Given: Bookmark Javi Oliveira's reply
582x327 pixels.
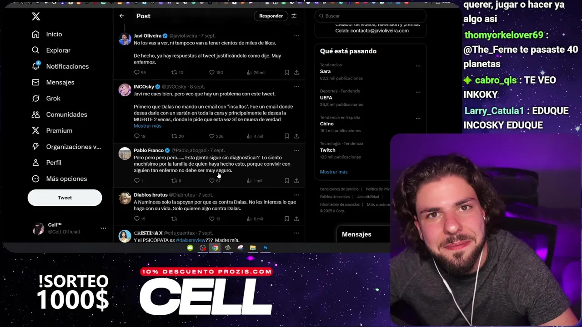Looking at the screenshot, I should coord(286,72).
